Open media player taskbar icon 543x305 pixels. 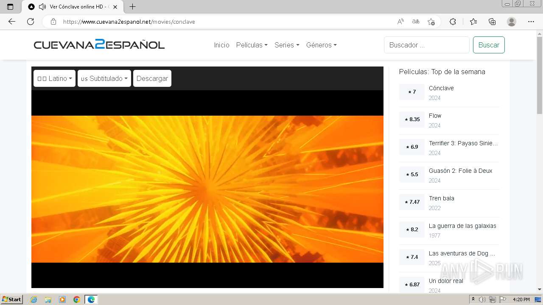click(x=62, y=299)
